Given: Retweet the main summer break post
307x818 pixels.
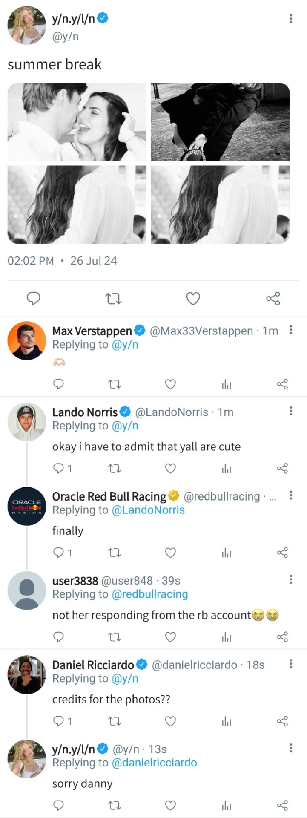Looking at the screenshot, I should point(113,299).
